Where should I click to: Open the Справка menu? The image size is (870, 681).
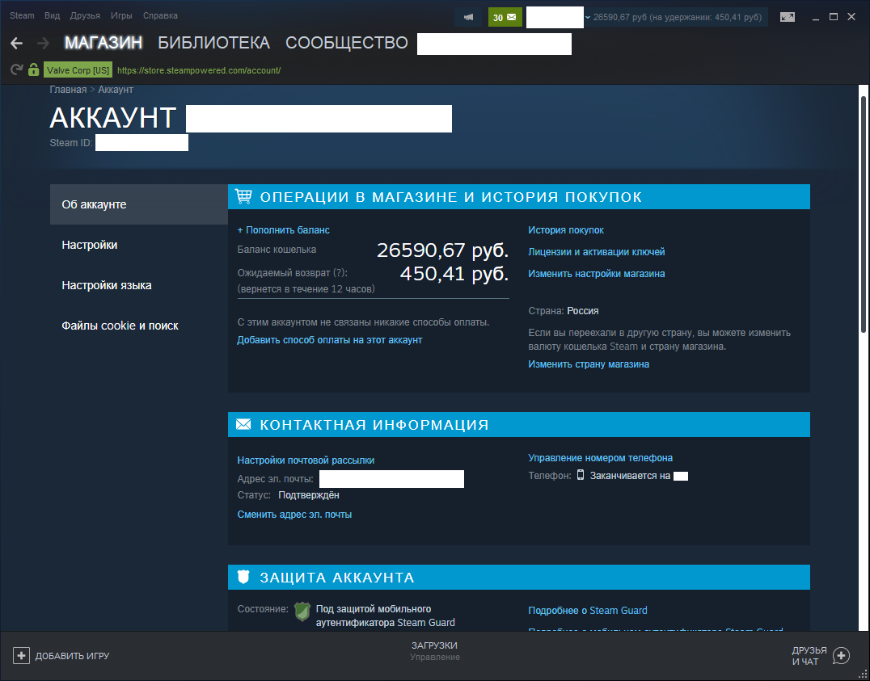tap(160, 15)
